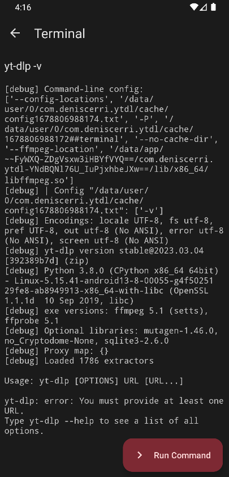Tap the yt-dlp version stable@2023.03.04 line
Image resolution: width=229 pixels, height=477 pixels.
[104, 256]
